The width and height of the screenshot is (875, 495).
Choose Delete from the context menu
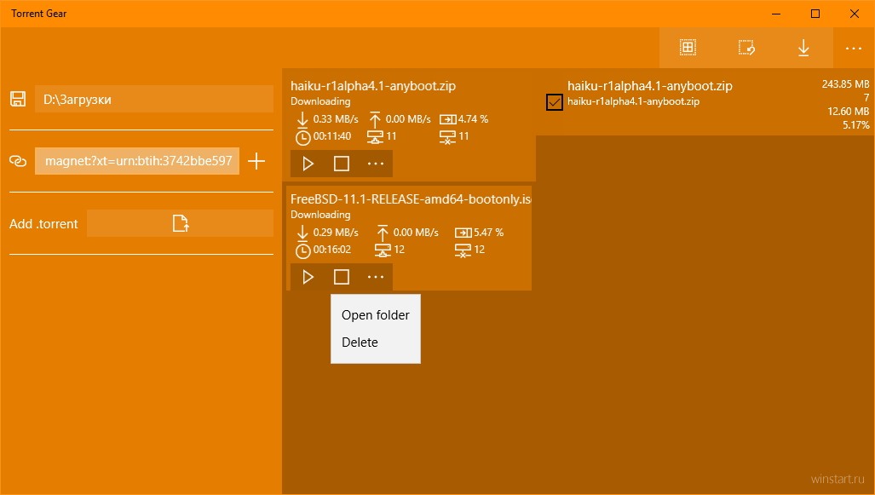(x=376, y=342)
